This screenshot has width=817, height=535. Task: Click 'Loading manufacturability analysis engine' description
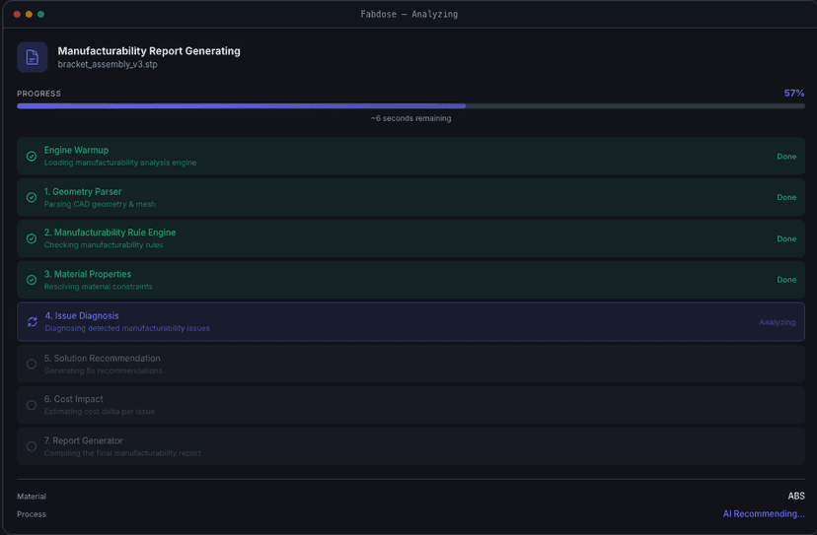pos(119,163)
